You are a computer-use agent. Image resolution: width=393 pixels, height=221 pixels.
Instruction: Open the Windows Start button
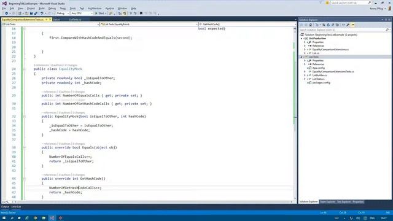pos(4,218)
